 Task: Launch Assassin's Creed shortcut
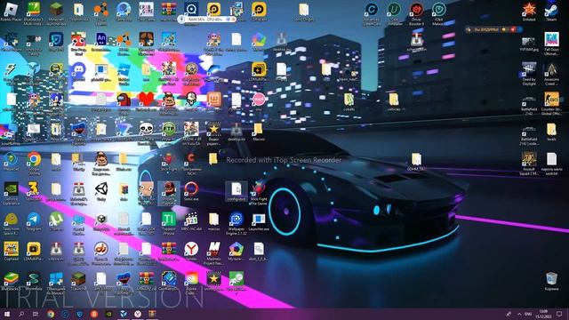click(551, 69)
